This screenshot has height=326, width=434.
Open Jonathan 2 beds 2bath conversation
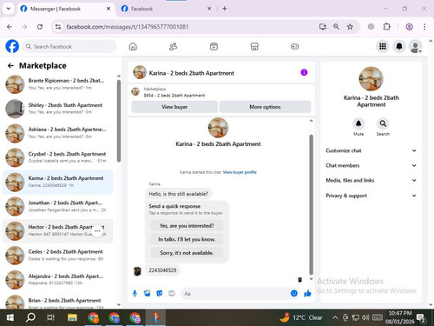58,206
